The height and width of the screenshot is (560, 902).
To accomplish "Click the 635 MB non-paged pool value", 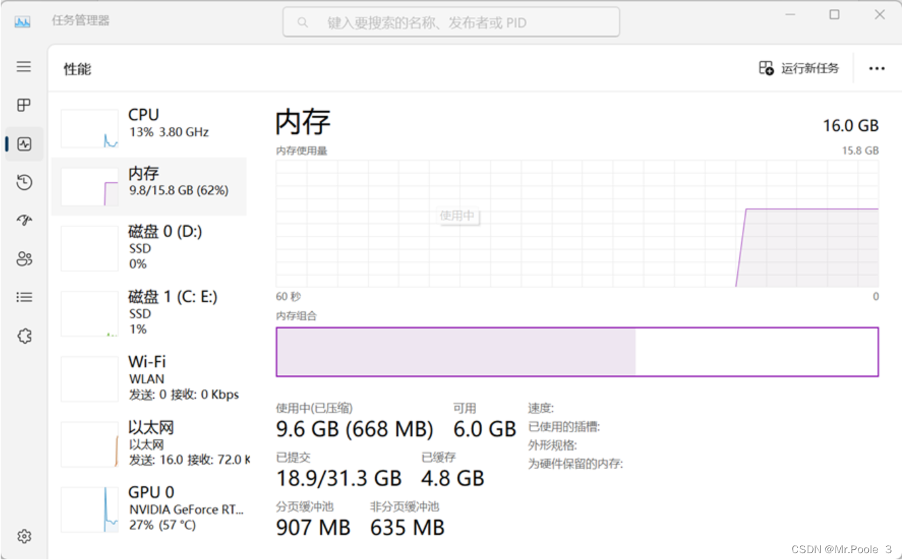I will tap(408, 527).
